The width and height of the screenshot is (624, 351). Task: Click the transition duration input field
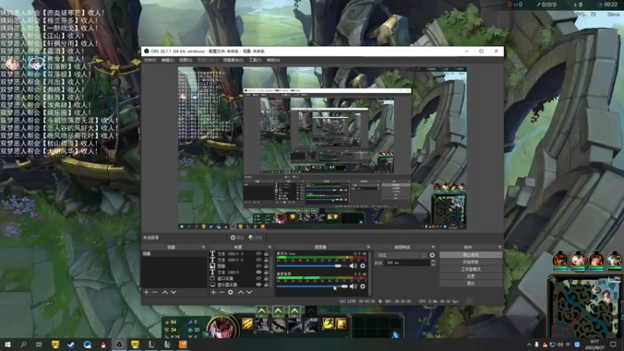pyautogui.click(x=407, y=263)
